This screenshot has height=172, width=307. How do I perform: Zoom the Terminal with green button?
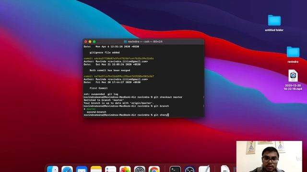tap(94, 42)
